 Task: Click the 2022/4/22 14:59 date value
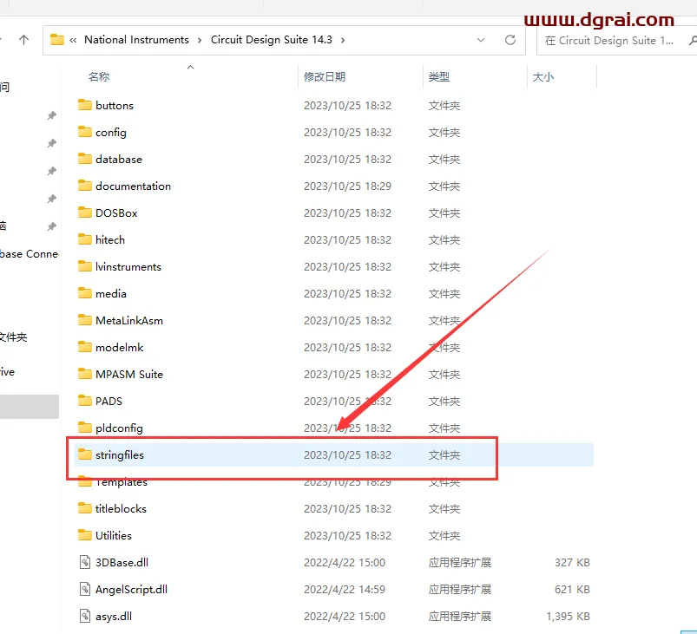click(345, 589)
